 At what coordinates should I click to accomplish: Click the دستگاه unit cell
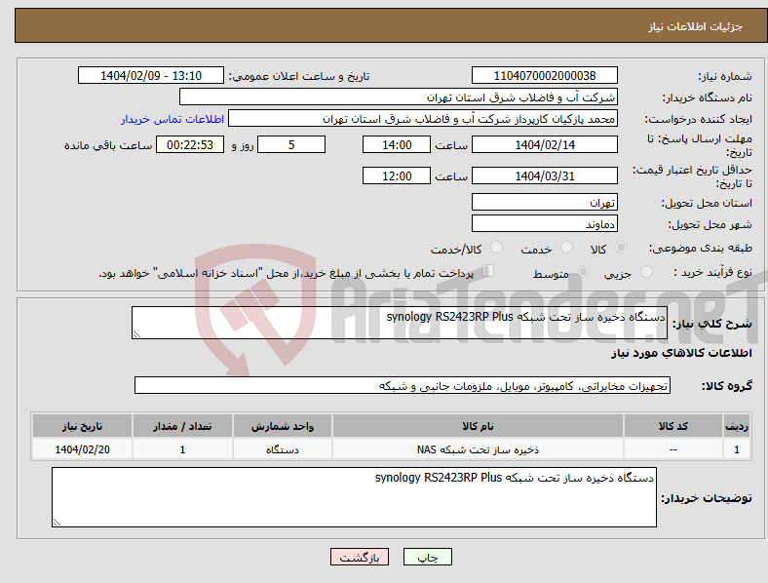283,448
